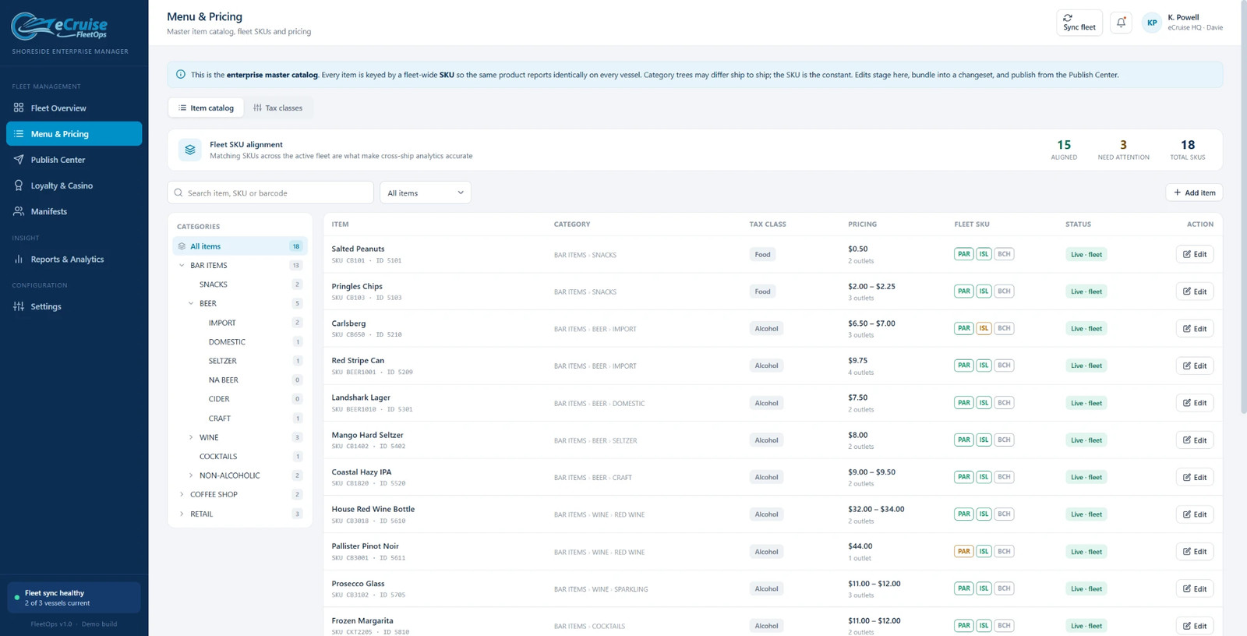Open the All items filter dropdown

click(x=425, y=193)
